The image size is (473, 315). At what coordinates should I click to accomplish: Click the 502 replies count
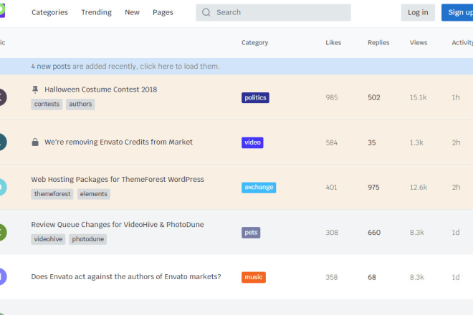pos(374,97)
